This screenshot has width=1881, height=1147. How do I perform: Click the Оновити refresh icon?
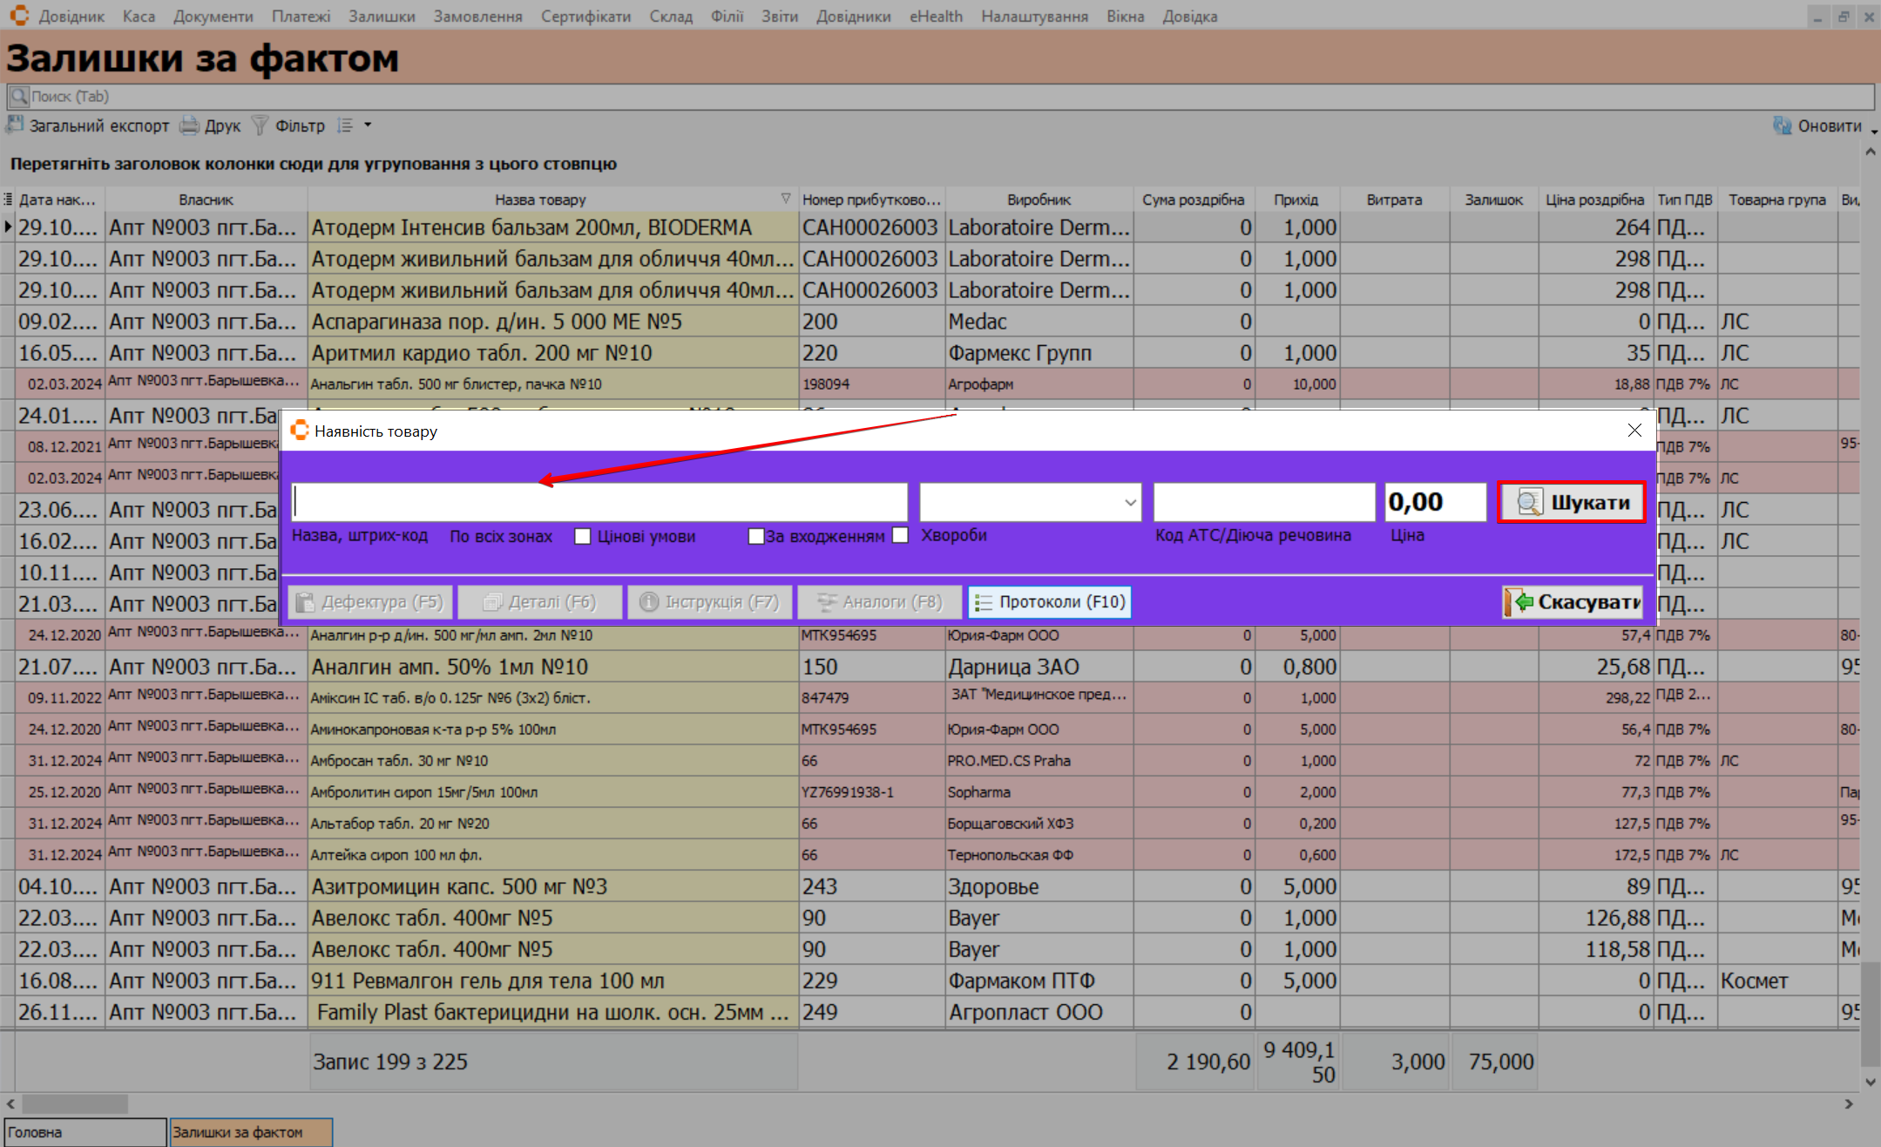[x=1782, y=126]
